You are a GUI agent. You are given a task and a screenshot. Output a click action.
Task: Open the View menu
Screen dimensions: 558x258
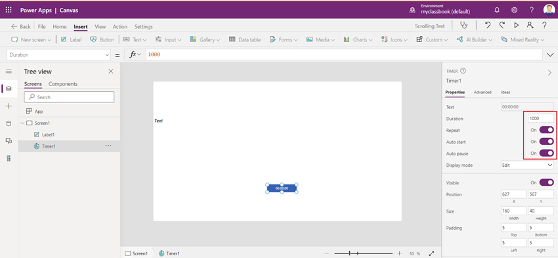coord(100,27)
